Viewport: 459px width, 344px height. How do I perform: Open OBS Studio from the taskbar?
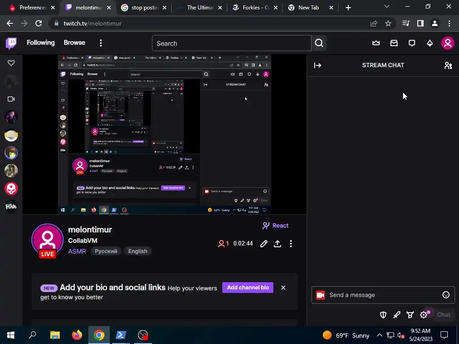[143, 335]
